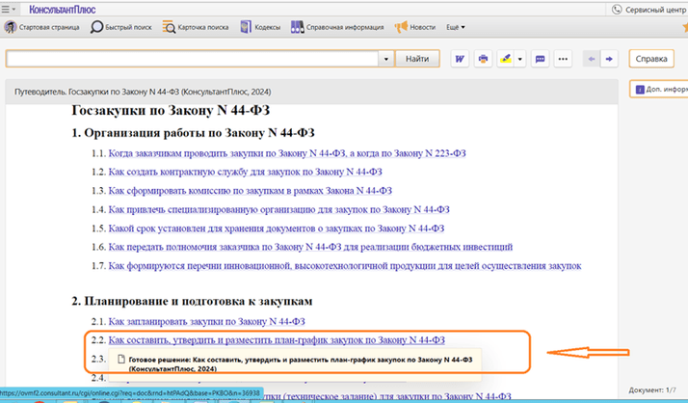Open more actions ellipsis button

tap(563, 59)
